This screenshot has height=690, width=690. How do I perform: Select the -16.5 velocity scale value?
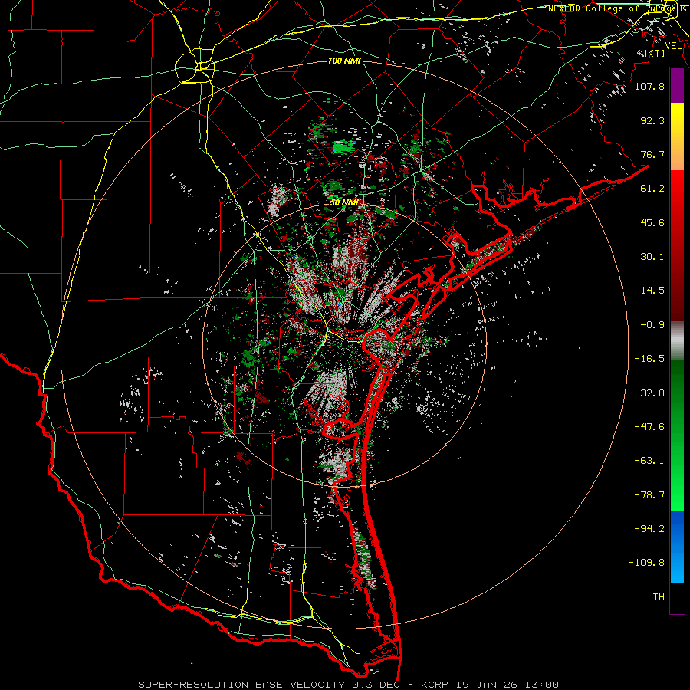(x=649, y=359)
